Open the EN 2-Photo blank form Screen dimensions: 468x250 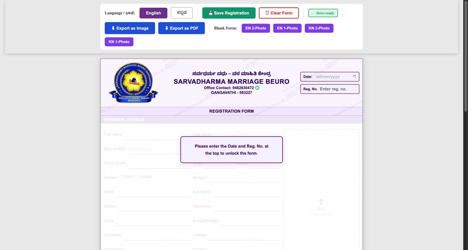coord(256,28)
